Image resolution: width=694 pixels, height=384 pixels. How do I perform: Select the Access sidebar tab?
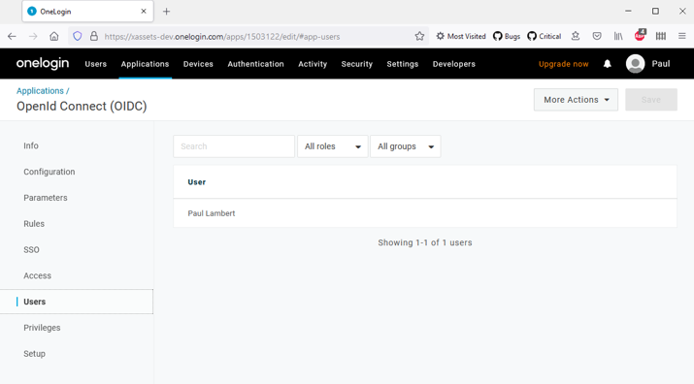pyautogui.click(x=38, y=275)
